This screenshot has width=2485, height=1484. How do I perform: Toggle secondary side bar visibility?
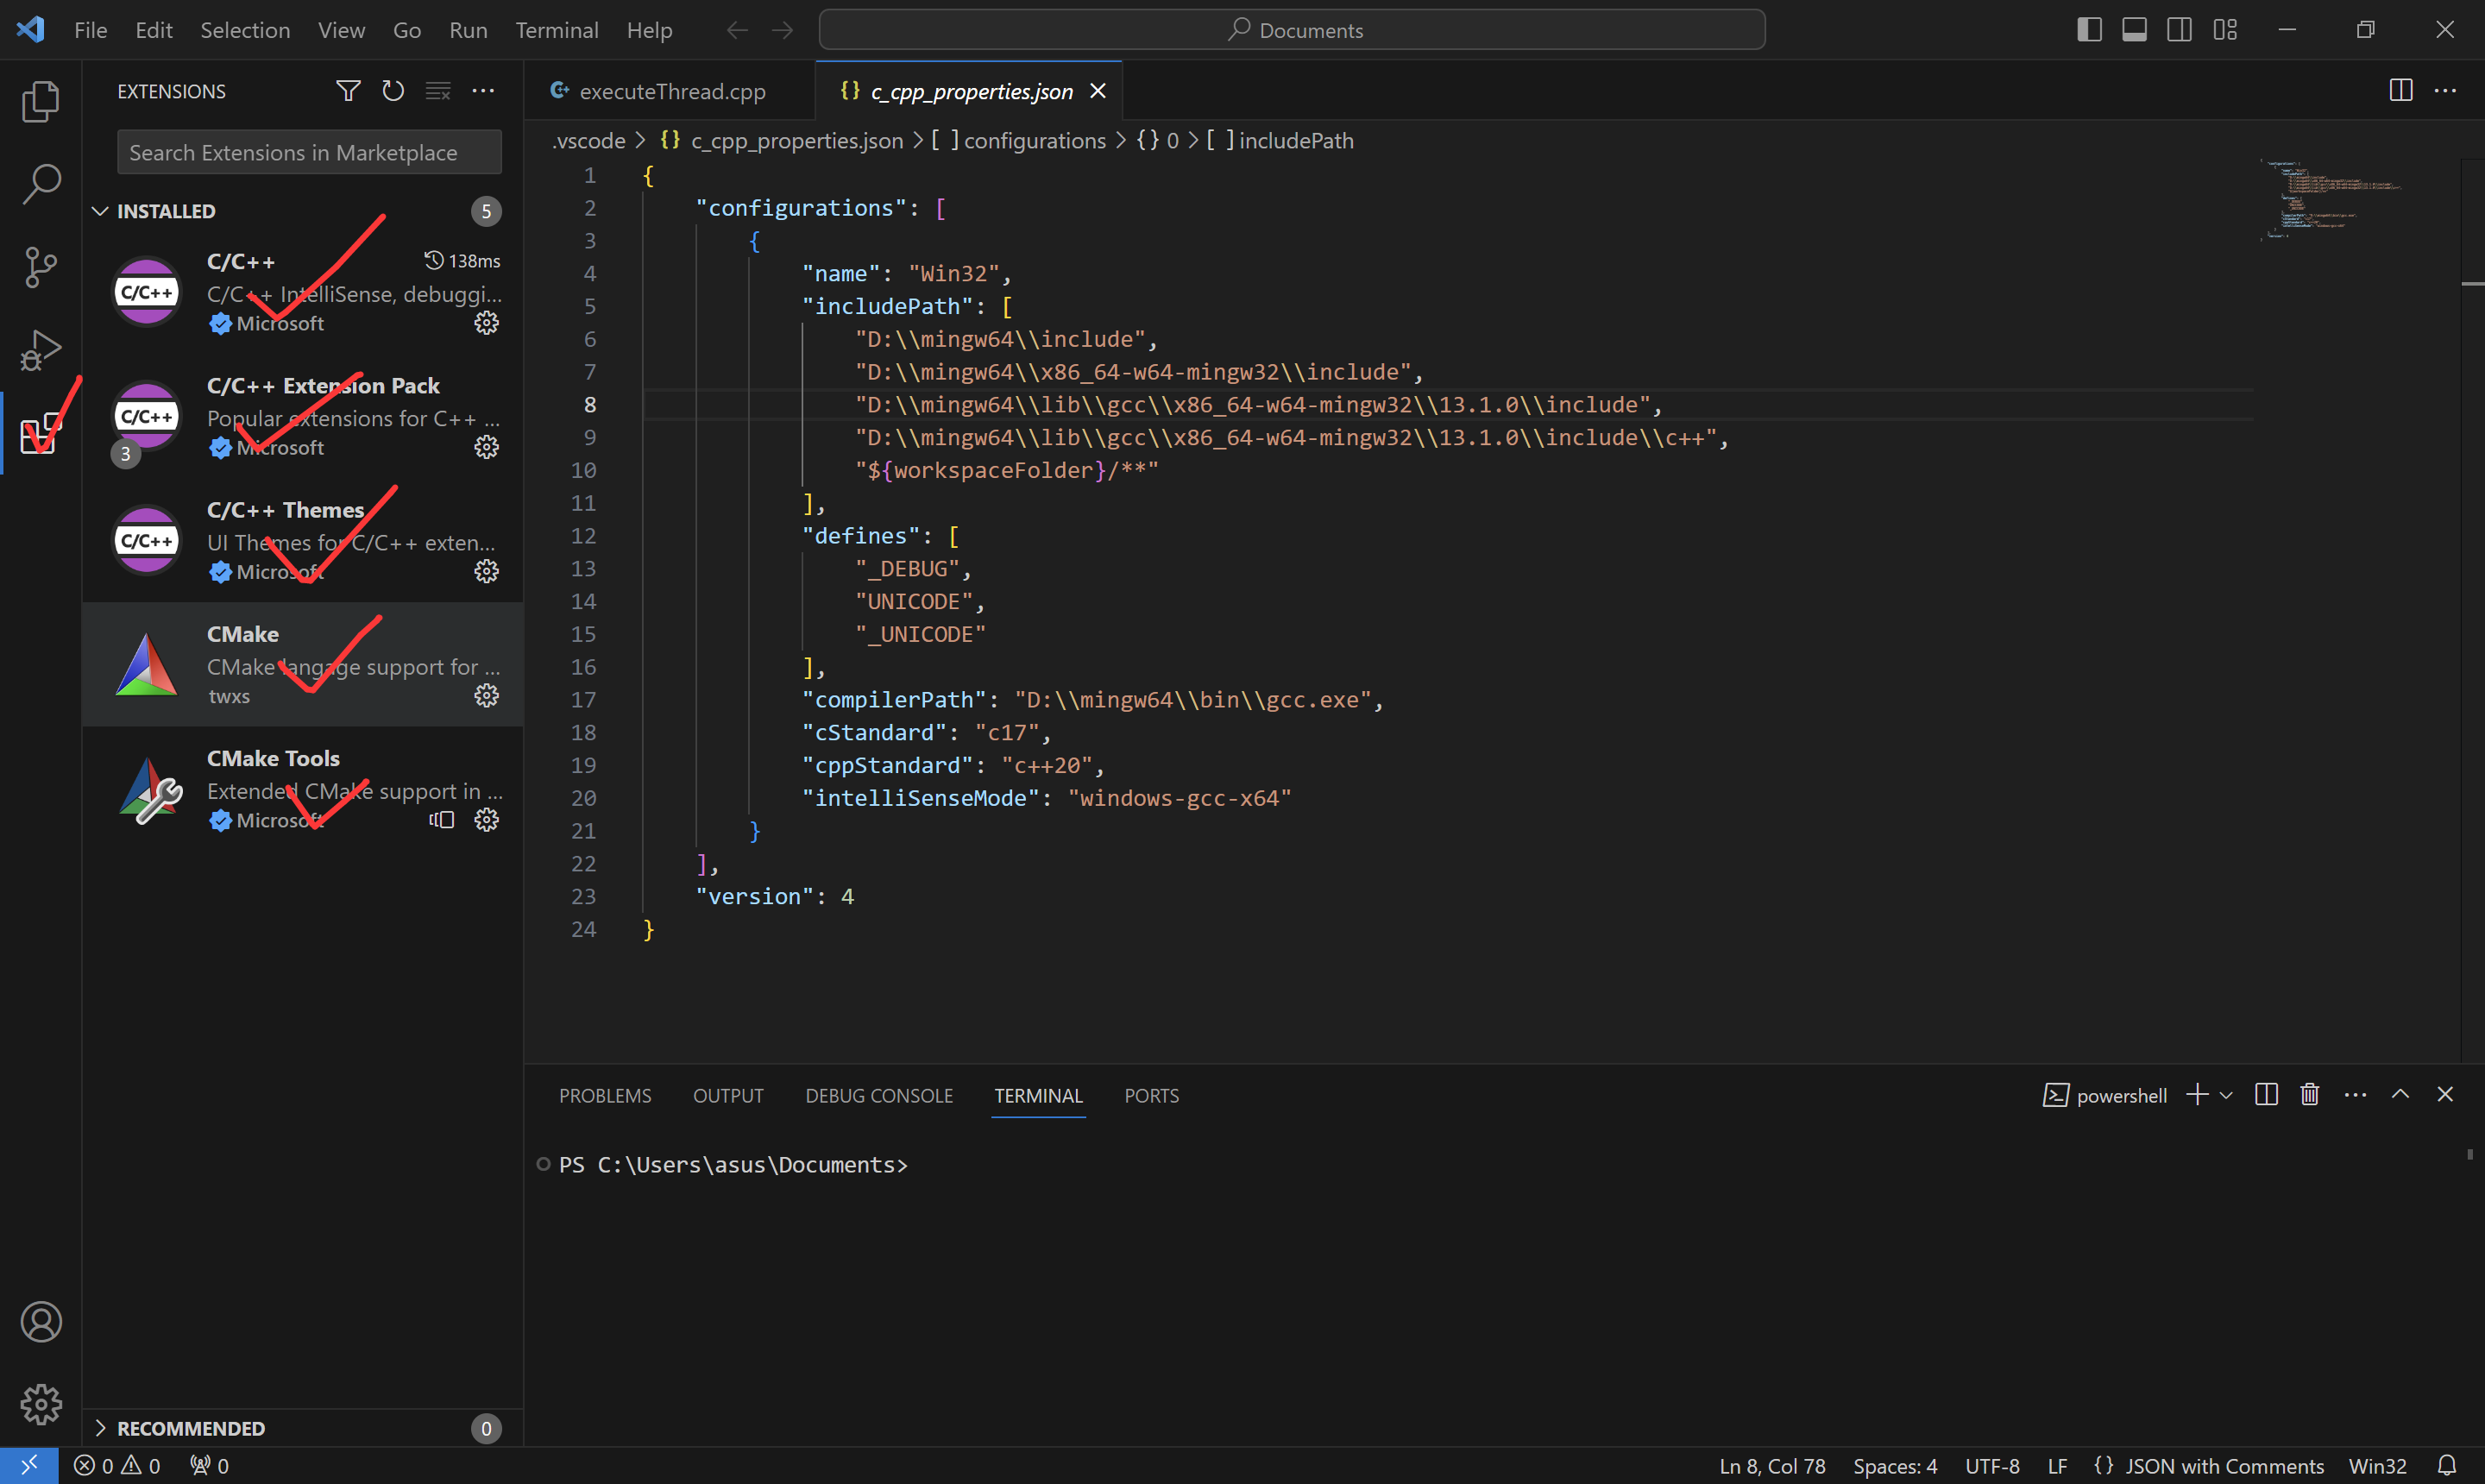pos(2179,30)
